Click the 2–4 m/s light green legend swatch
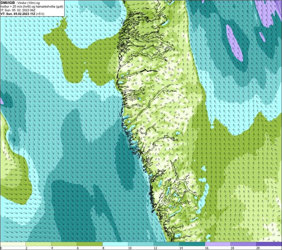Screen dimensions: 282x250 click(x=38, y=244)
